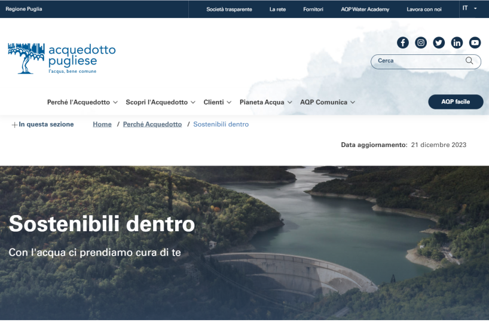Go to Home breadcrumb link

[x=102, y=124]
